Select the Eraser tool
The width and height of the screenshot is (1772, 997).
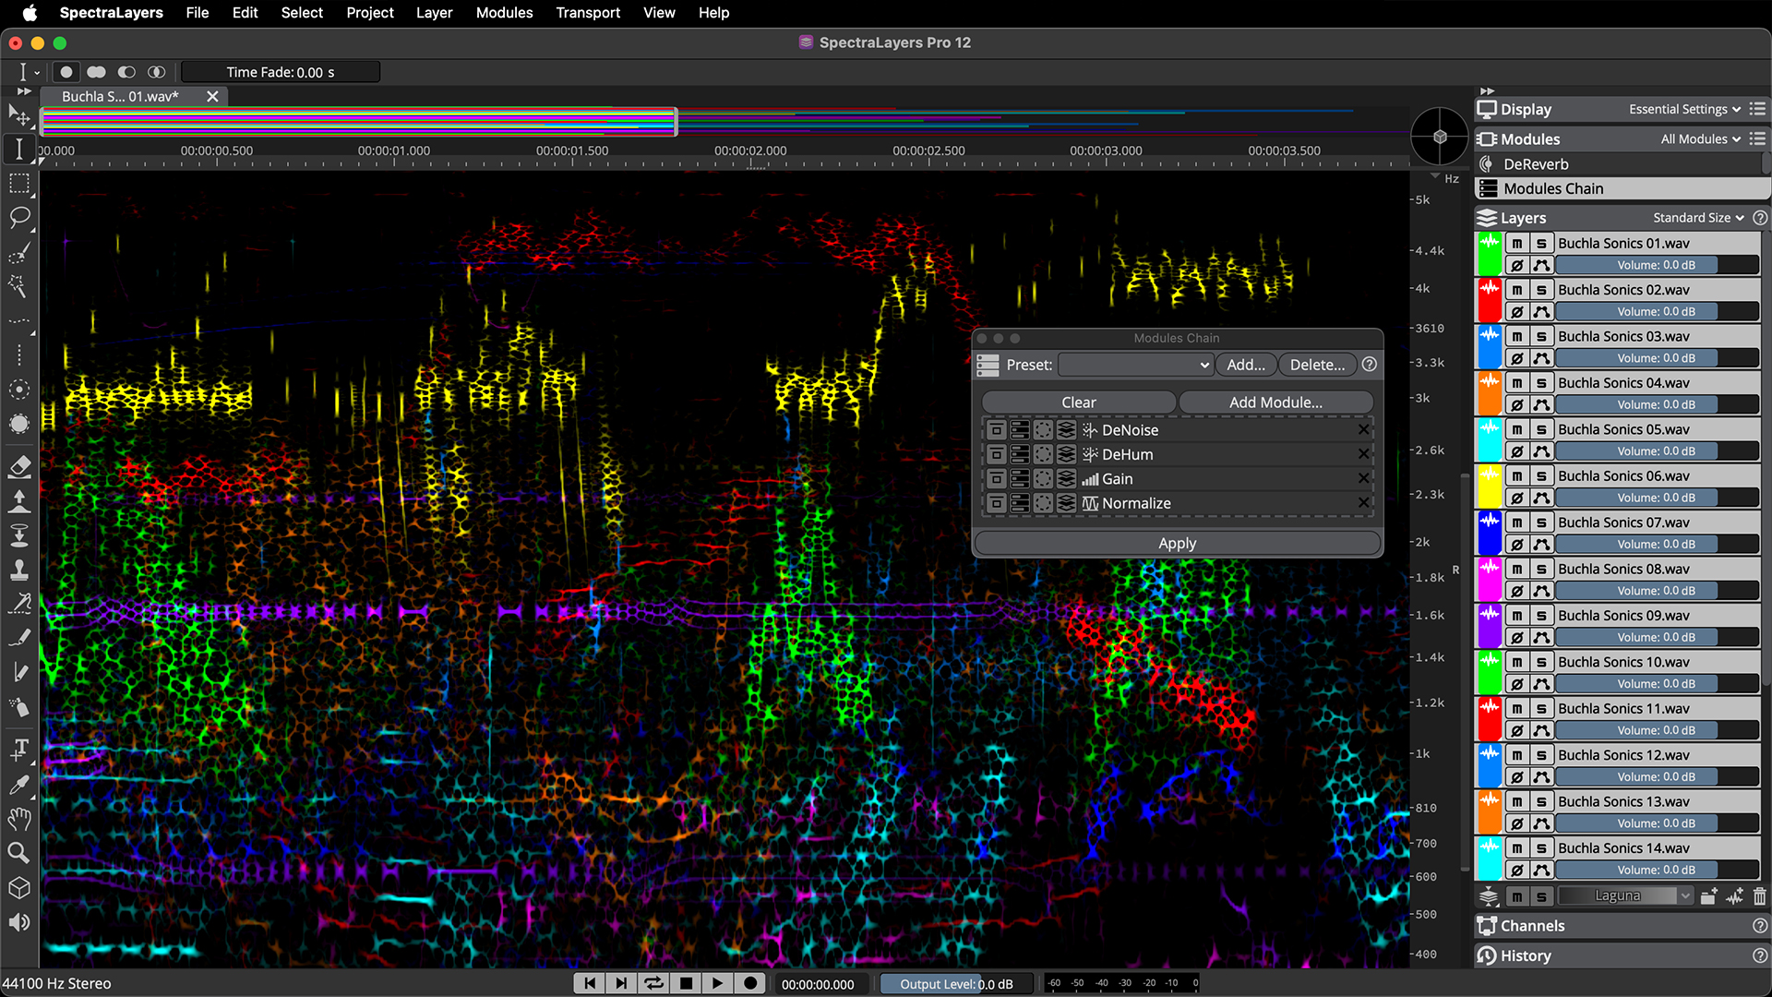[19, 467]
